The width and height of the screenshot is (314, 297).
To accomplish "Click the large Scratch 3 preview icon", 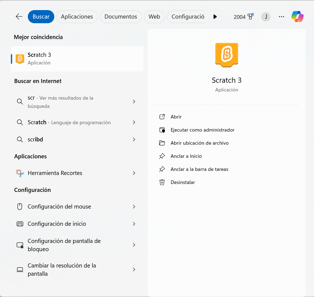I will 227,55.
